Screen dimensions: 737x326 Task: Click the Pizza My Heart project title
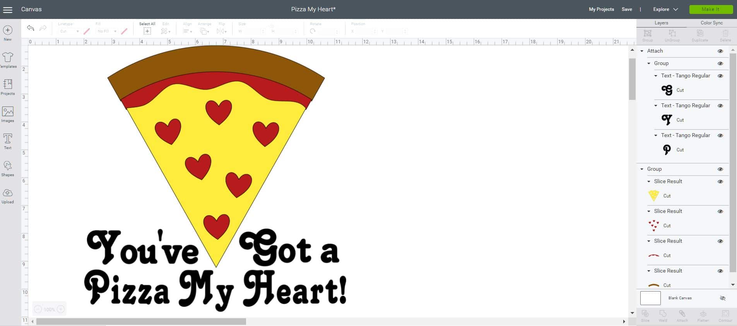[x=313, y=9]
